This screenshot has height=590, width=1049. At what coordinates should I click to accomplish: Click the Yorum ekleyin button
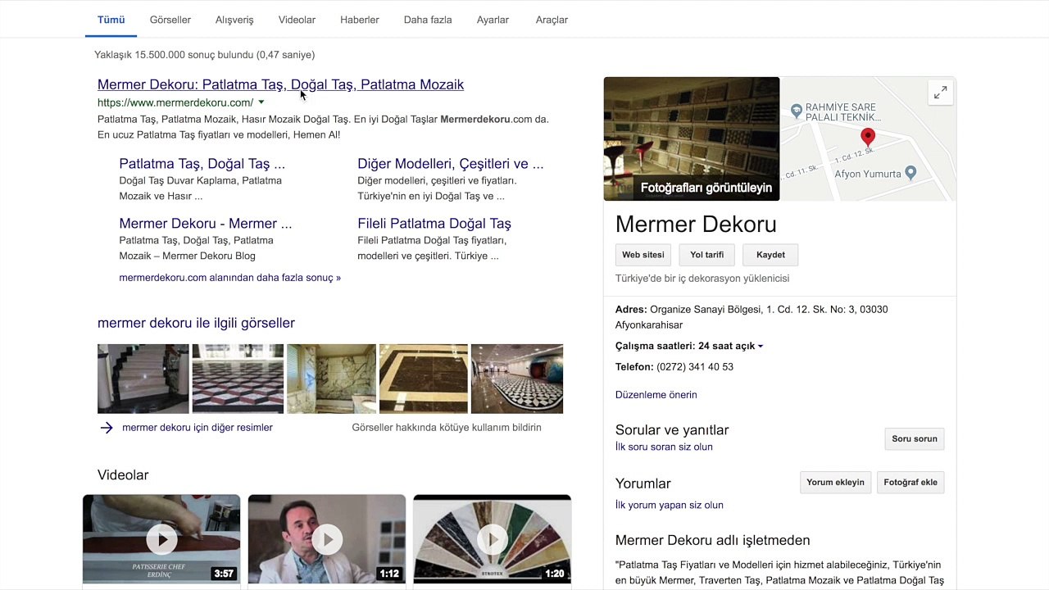tap(835, 483)
